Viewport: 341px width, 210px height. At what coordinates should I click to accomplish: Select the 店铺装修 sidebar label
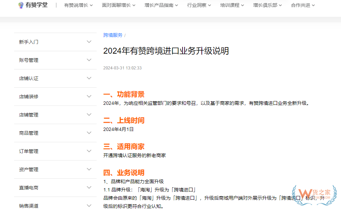29,97
